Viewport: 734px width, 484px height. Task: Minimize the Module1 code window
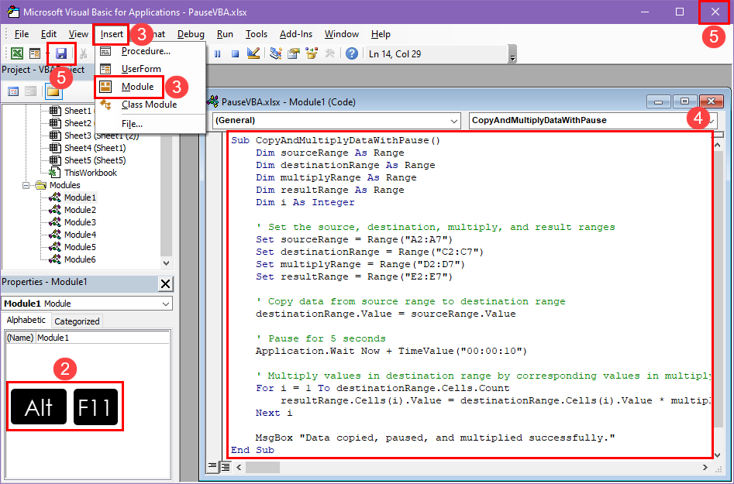pos(659,101)
